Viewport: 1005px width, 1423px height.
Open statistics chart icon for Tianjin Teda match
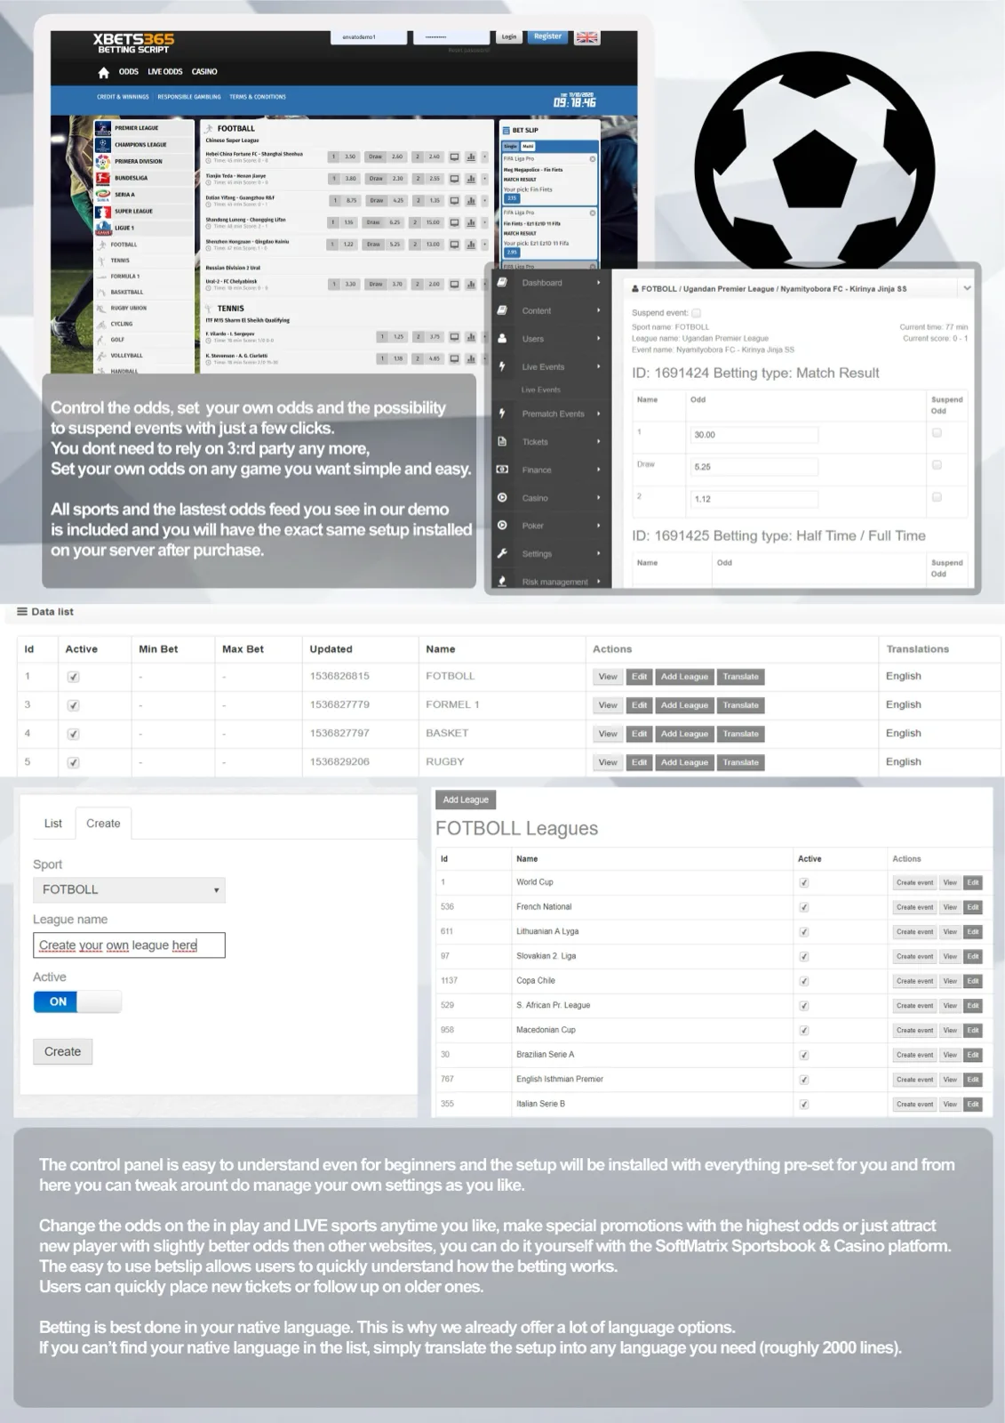(470, 178)
